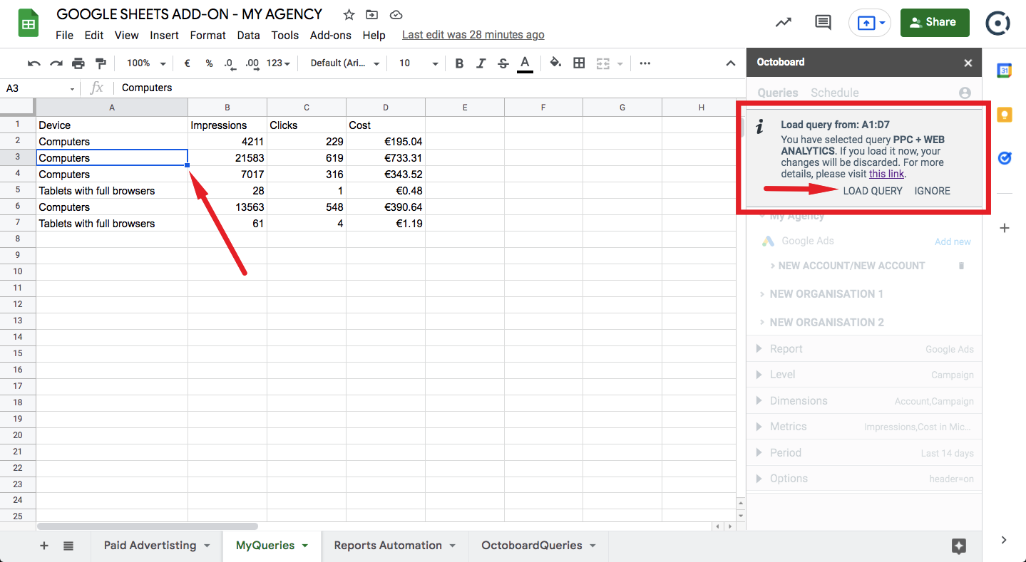Go to Sheets home via green logo
1026x562 pixels.
point(29,24)
